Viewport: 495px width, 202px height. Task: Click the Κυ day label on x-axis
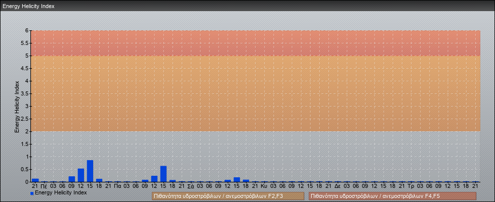tap(264, 186)
